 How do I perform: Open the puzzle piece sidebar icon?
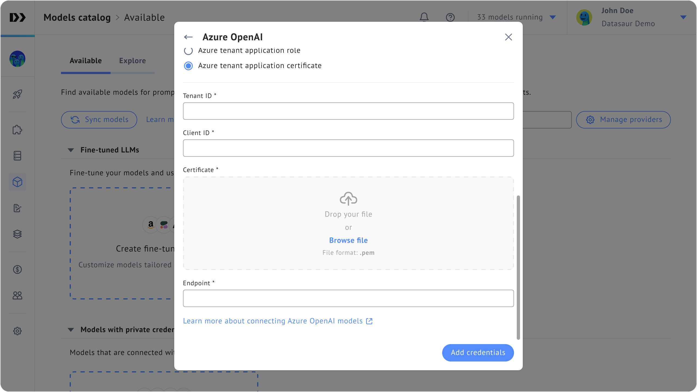17,130
